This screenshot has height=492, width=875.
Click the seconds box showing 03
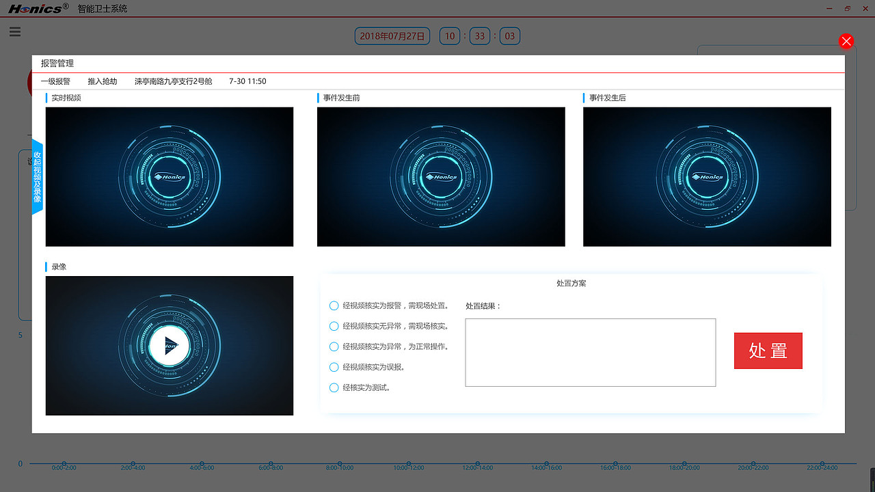coord(510,36)
